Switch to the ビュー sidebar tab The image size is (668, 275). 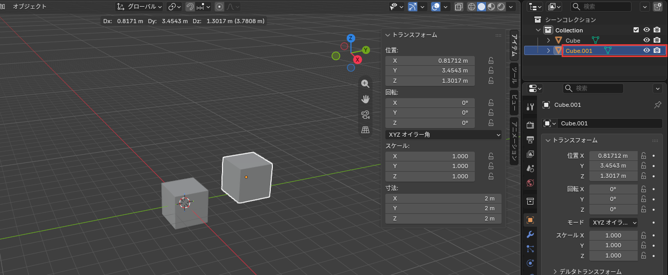(x=514, y=102)
